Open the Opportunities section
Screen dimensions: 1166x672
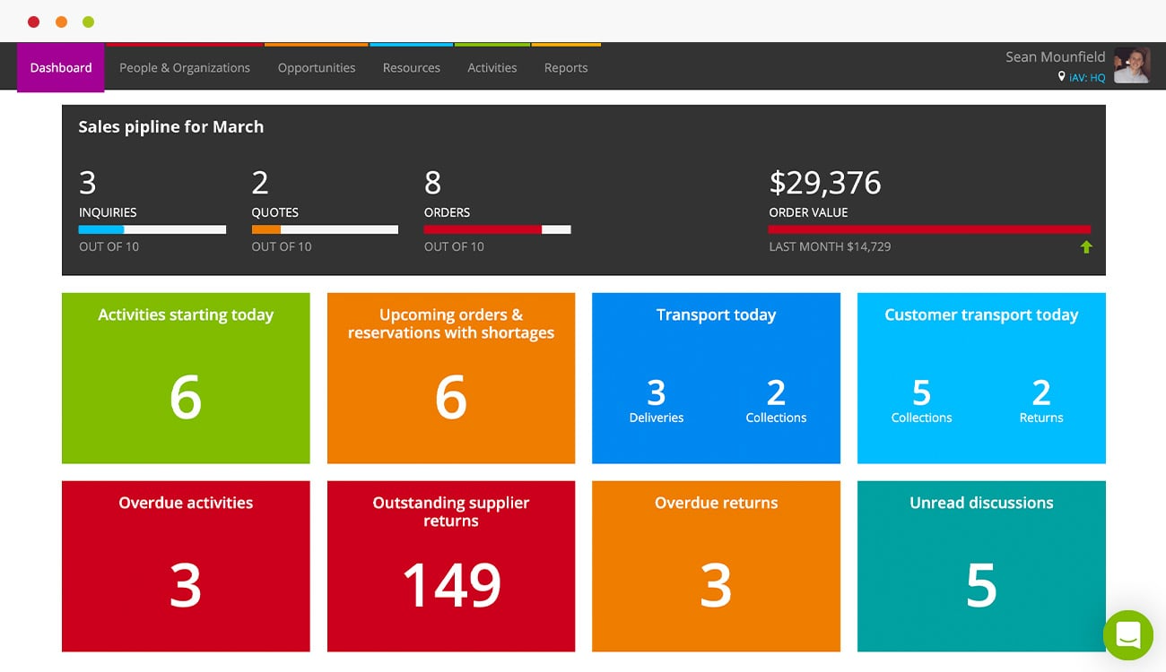[316, 67]
